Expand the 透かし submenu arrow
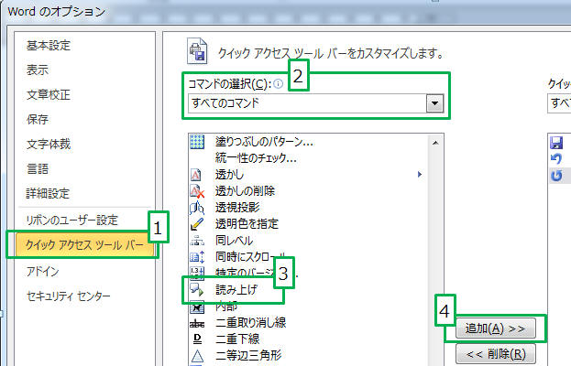Screen dimensions: 571x366 click(420, 175)
